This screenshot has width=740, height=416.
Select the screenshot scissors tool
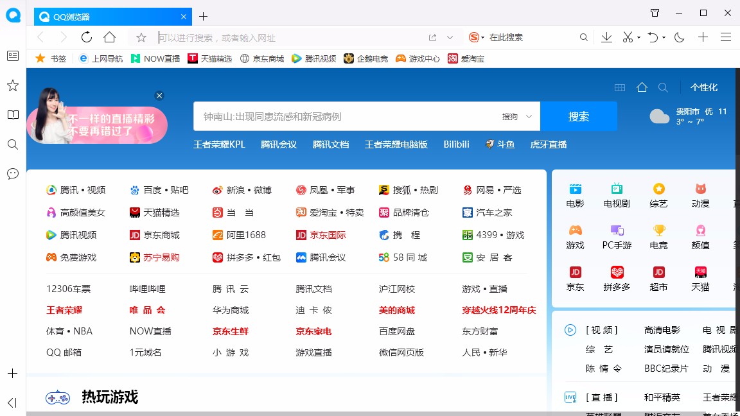pos(628,37)
